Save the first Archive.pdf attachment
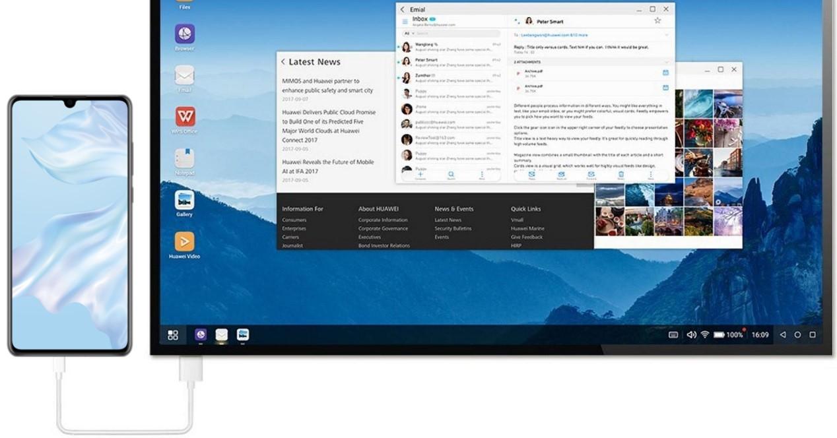The height and width of the screenshot is (438, 837). pyautogui.click(x=665, y=73)
